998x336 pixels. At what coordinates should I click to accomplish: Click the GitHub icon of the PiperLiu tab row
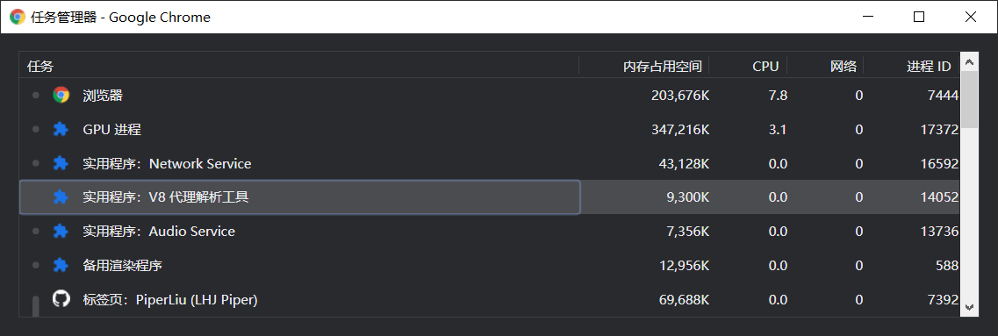[x=61, y=299]
